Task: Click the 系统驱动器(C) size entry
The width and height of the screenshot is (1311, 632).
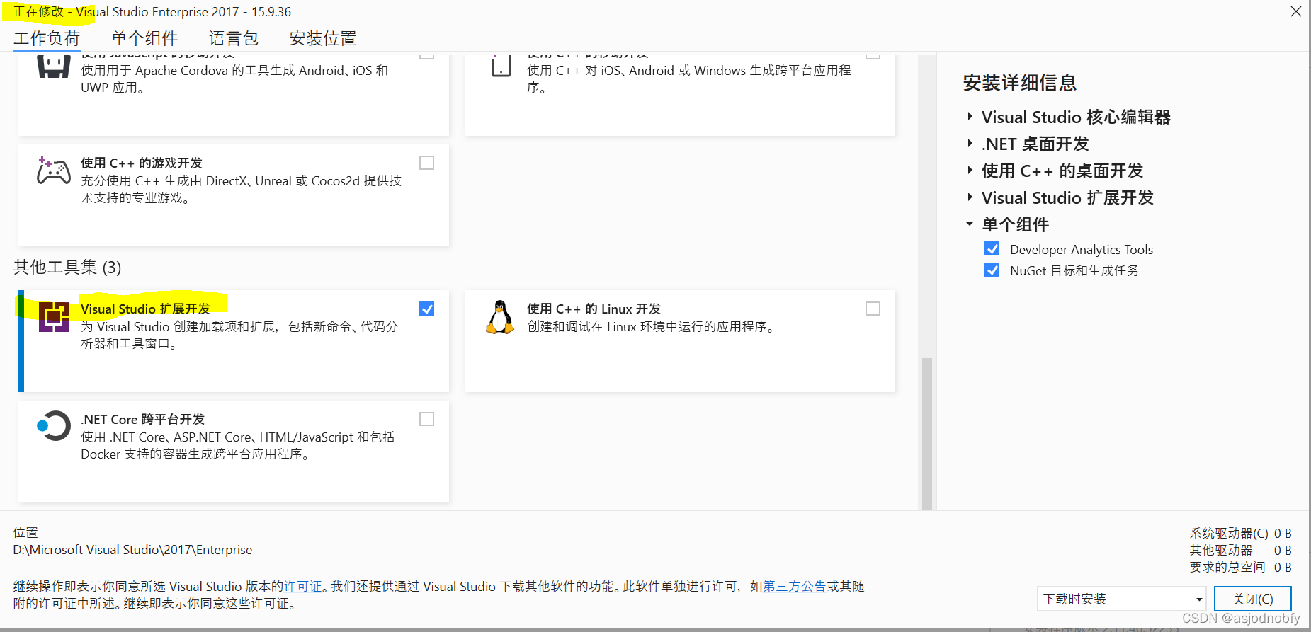Action: click(1240, 533)
